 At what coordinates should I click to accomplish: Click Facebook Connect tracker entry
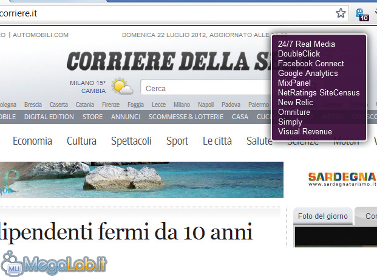point(311,64)
